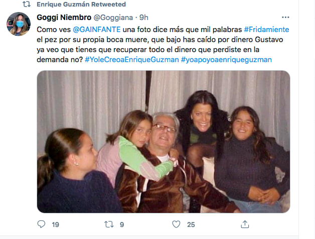315x239 pixels.
Task: Click the retweet icon beside Enrique Guzmán Retweeted
Action: point(27,4)
